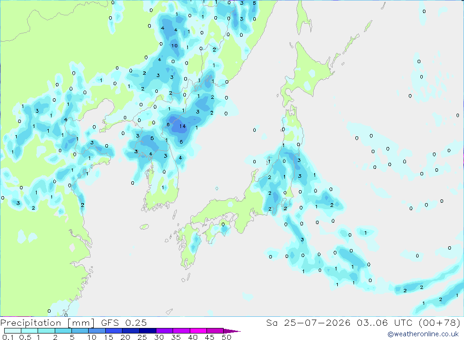The image size is (464, 340).
Task: Click the 'Precipitation [mm]' title text
Action: coord(47,323)
